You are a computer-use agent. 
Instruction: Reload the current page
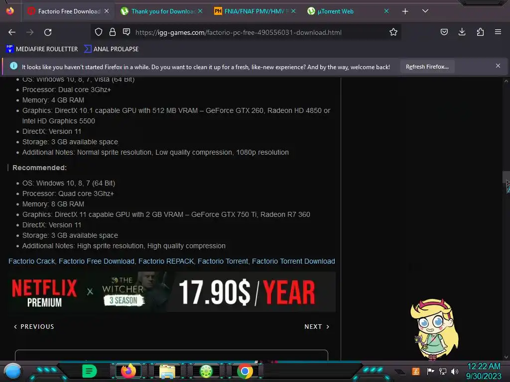click(48, 32)
